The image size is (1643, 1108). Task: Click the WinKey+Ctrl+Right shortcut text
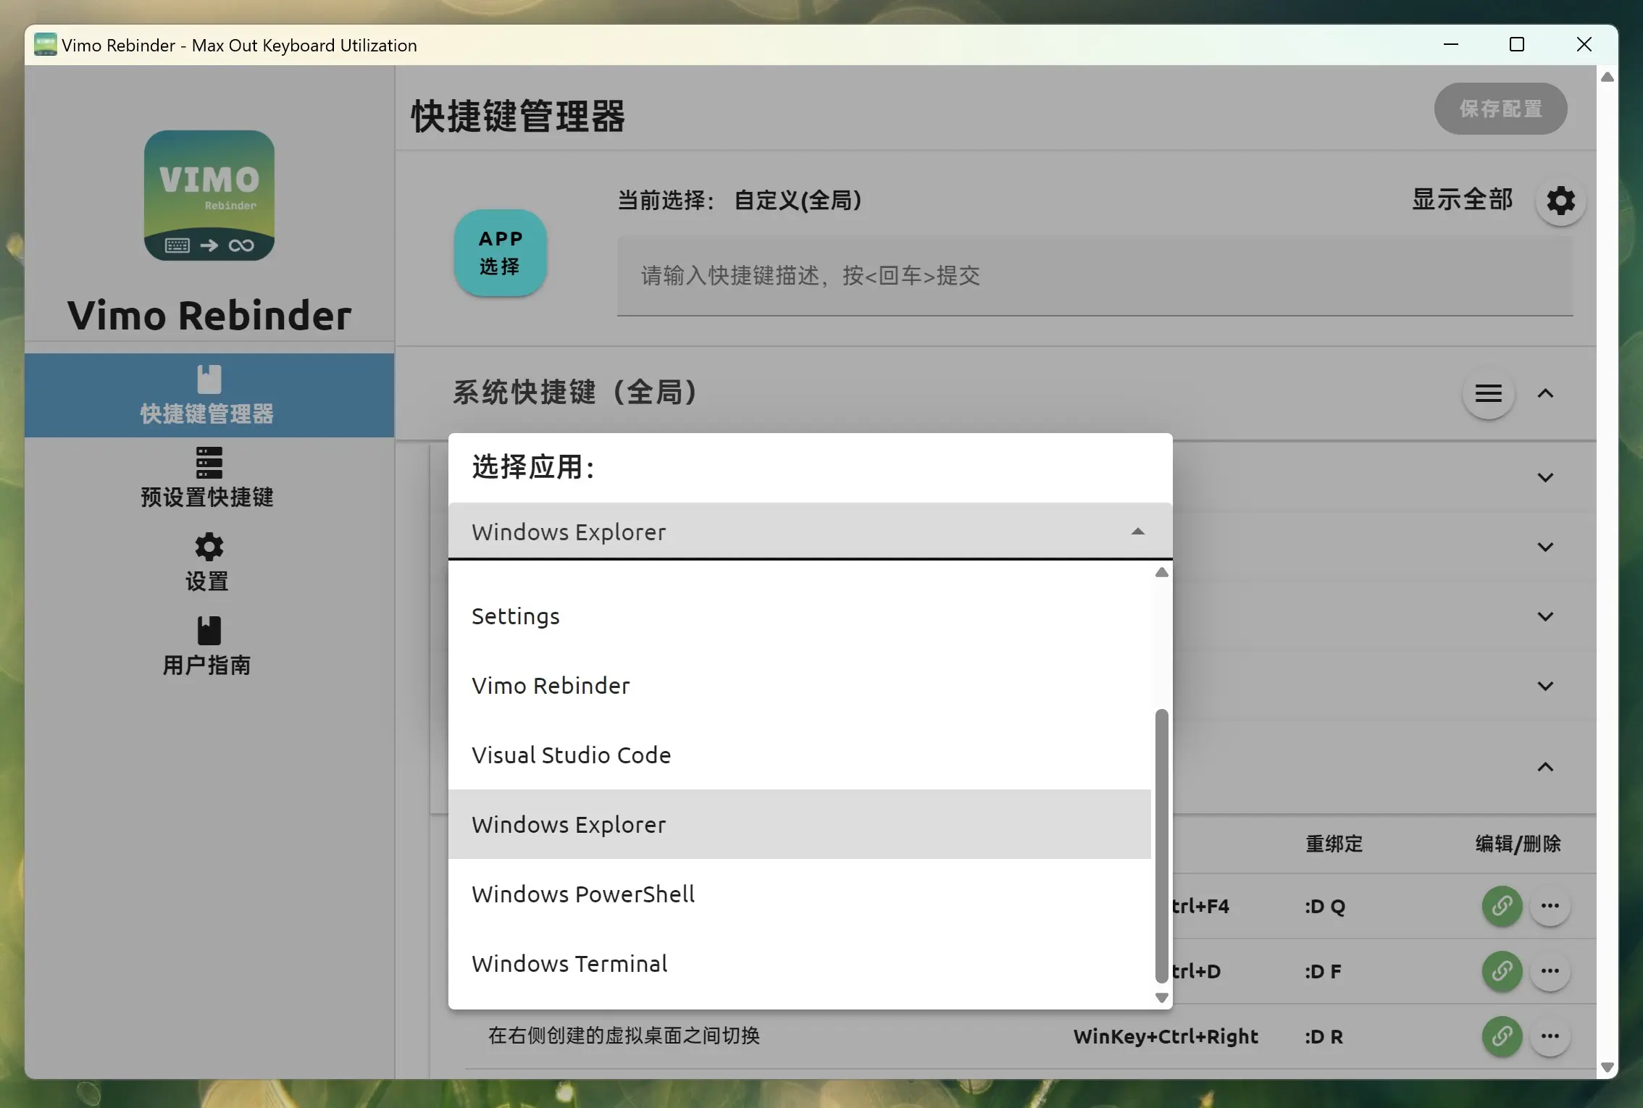(1165, 1036)
